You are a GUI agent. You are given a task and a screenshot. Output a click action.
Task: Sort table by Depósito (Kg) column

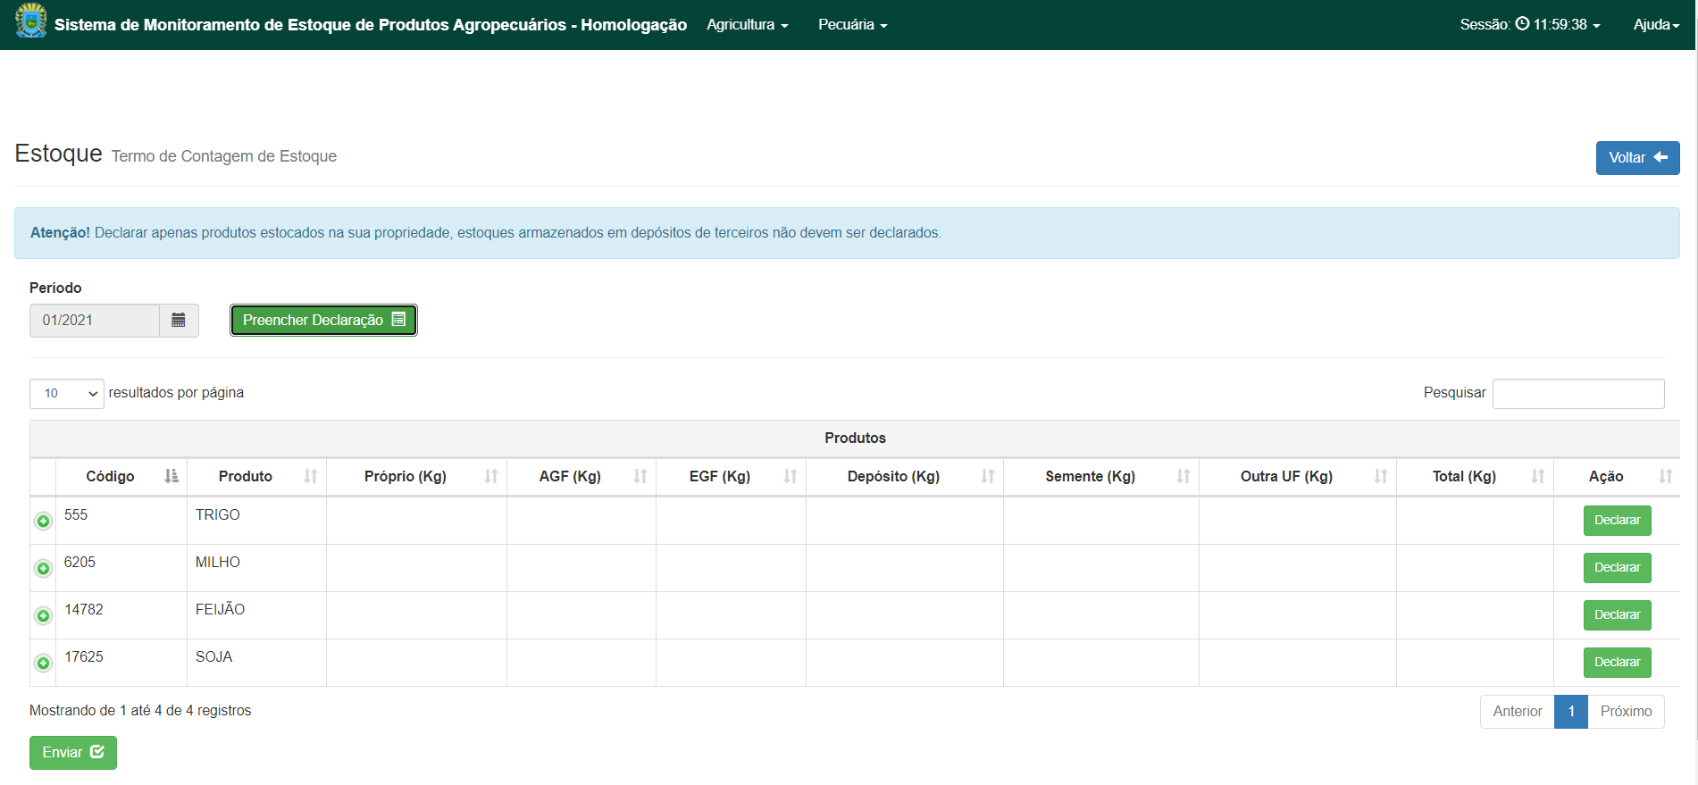click(x=905, y=477)
